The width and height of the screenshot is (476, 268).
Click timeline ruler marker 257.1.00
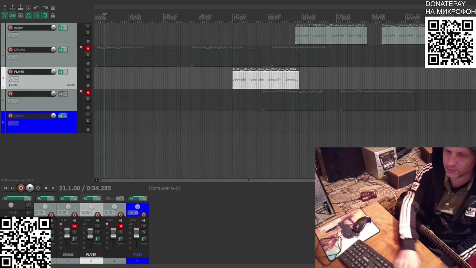click(x=239, y=16)
